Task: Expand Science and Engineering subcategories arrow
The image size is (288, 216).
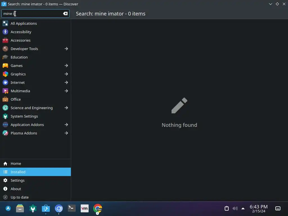Action: pyautogui.click(x=66, y=108)
